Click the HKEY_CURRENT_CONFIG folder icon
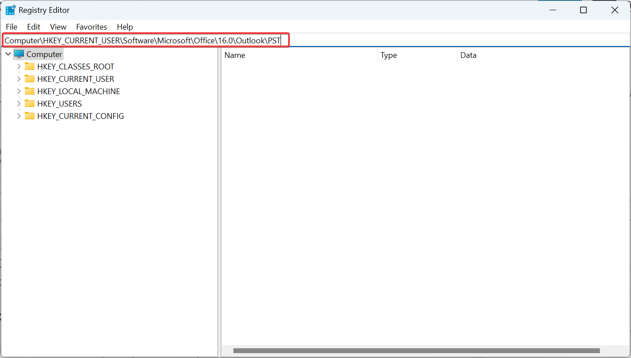This screenshot has width=631, height=358. point(30,116)
